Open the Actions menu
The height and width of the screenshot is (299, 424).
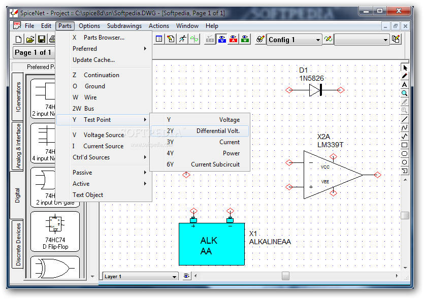159,26
